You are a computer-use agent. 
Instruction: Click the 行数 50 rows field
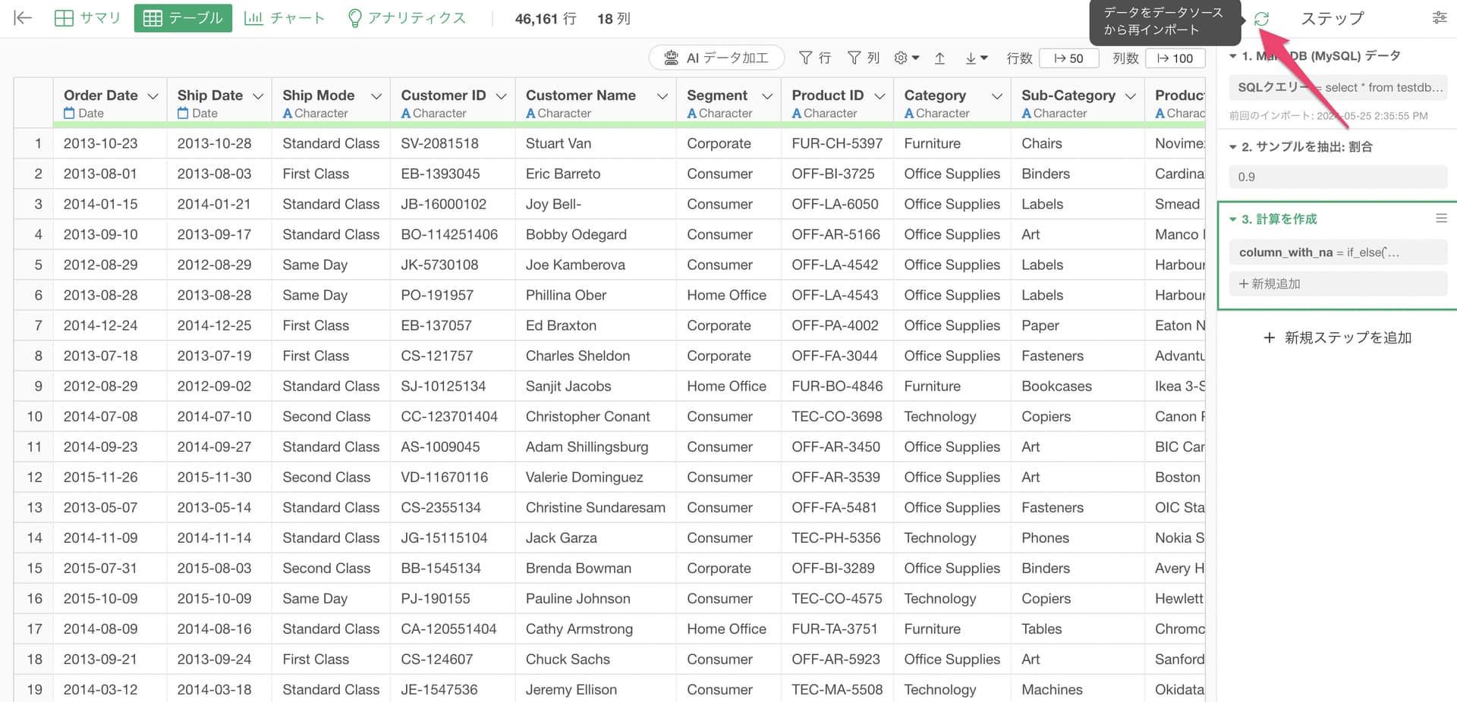pyautogui.click(x=1068, y=58)
